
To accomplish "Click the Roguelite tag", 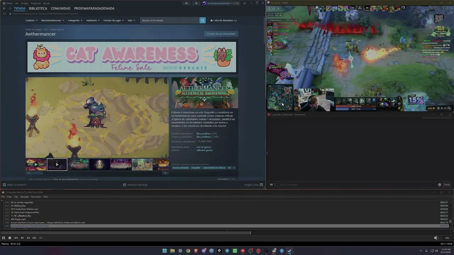I will [196, 168].
